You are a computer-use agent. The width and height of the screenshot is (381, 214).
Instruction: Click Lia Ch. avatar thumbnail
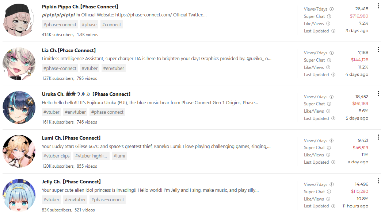click(19, 64)
